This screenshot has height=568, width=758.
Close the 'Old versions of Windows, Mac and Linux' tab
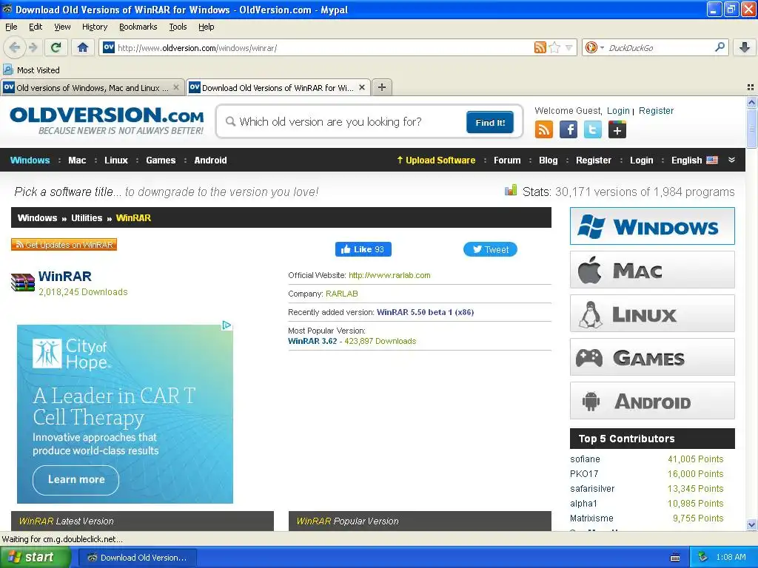176,87
